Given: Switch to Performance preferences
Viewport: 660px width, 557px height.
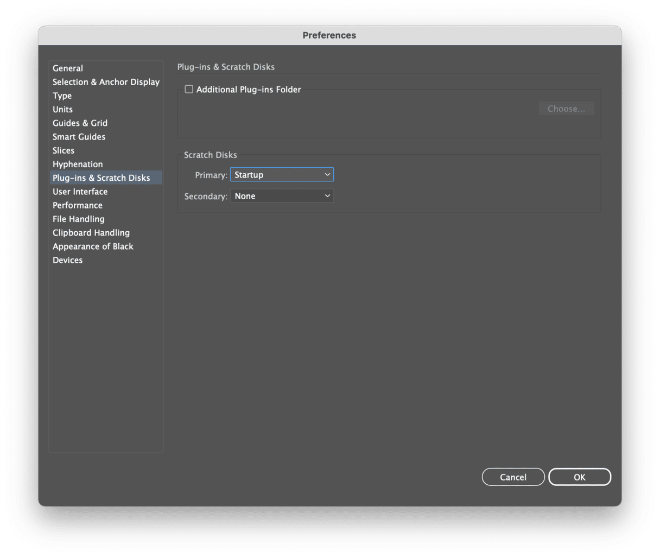Looking at the screenshot, I should [106, 205].
